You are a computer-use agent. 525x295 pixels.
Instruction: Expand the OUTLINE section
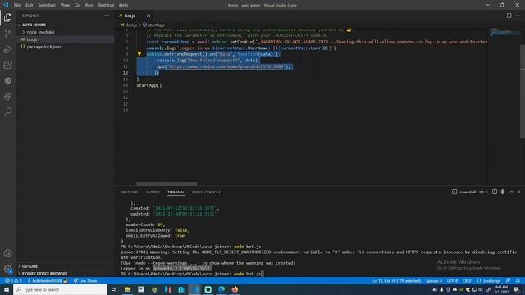tap(30, 266)
